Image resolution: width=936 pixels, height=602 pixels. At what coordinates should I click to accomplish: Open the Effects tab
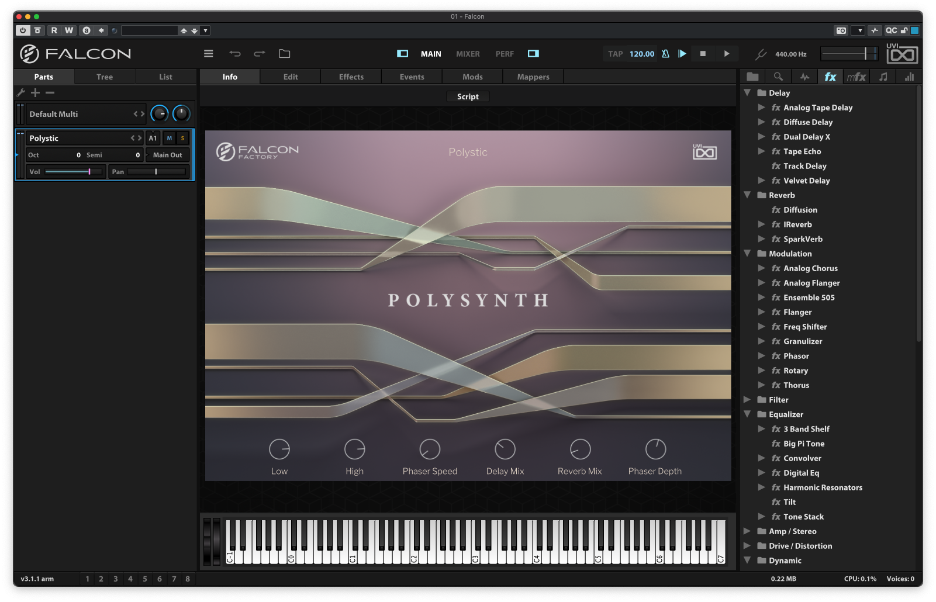(351, 77)
